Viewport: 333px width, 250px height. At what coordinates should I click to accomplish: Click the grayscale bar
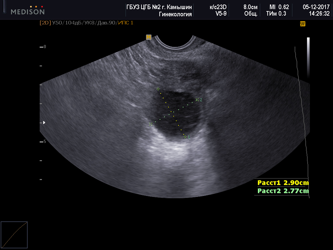tap(308, 58)
